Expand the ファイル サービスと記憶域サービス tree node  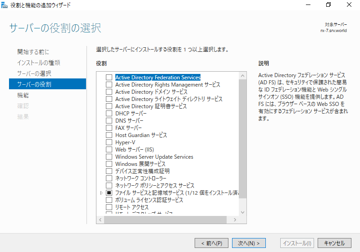[101, 193]
